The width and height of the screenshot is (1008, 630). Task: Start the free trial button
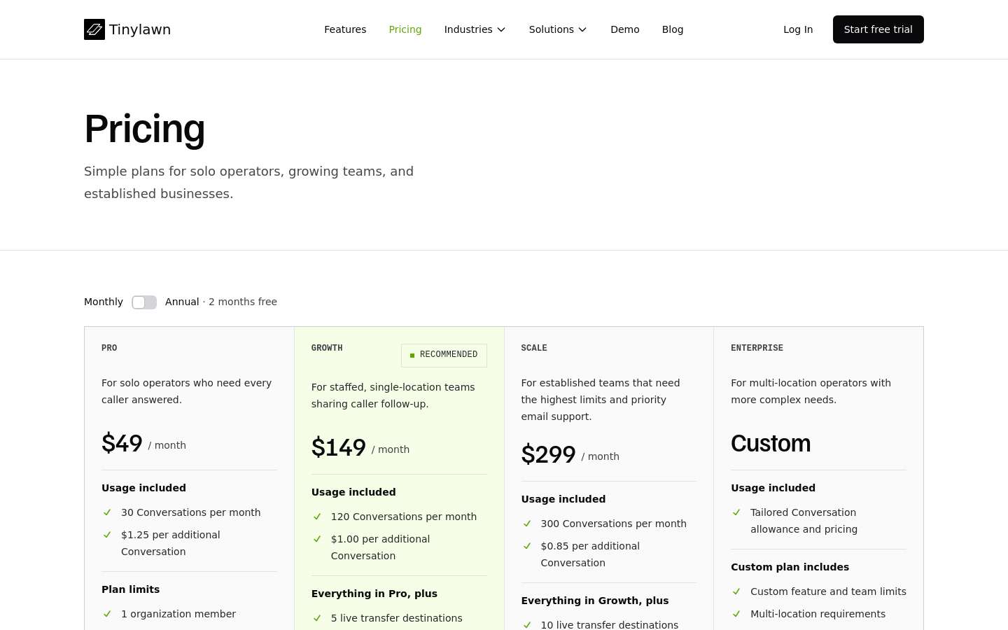878,29
